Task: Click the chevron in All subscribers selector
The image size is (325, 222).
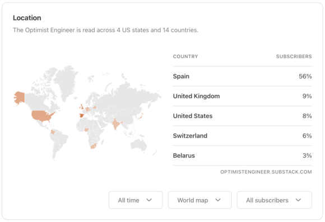Action: 298,200
